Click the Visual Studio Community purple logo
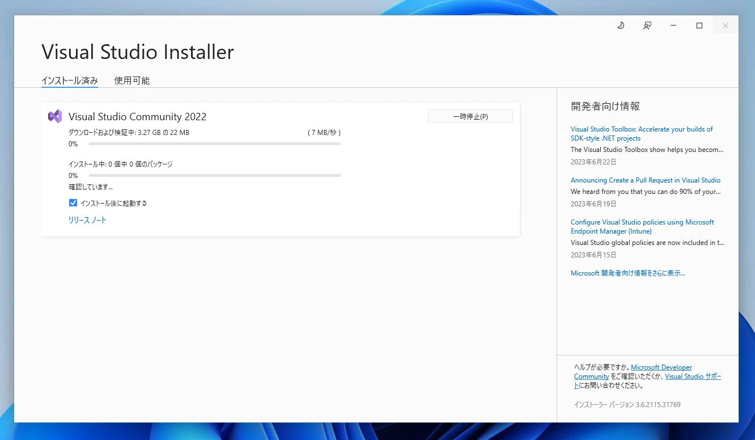755x440 pixels. pos(55,116)
